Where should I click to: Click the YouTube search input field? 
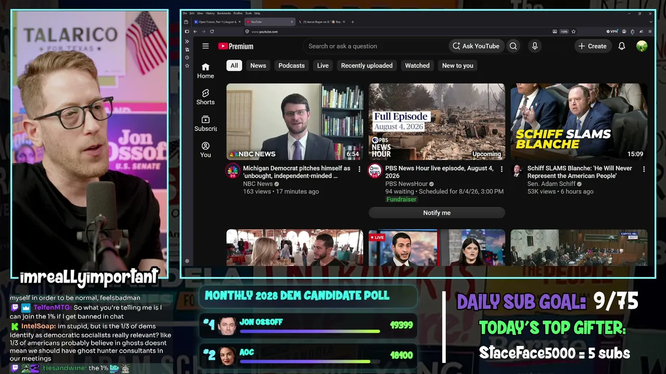tap(375, 46)
